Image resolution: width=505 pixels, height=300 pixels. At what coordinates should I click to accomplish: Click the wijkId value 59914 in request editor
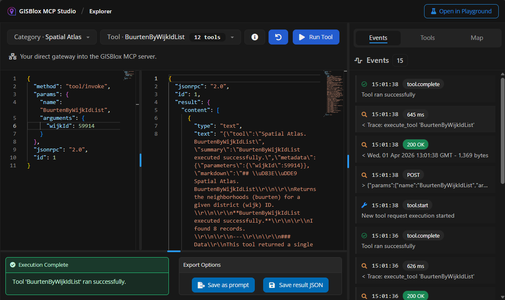86,126
